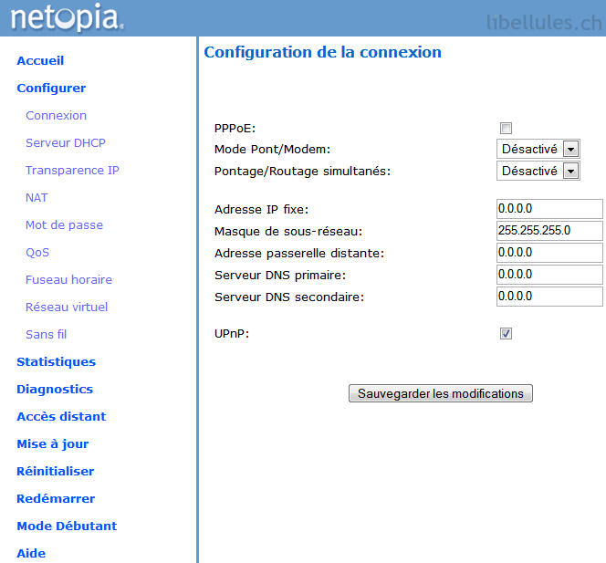
Task: Click the Masque de sous-réseau field
Action: pos(549,231)
